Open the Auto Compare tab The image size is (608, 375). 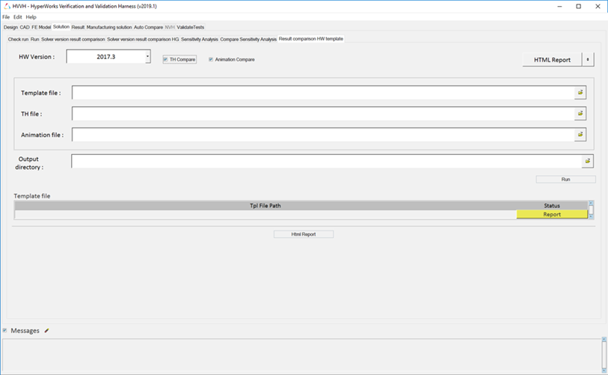(x=148, y=27)
